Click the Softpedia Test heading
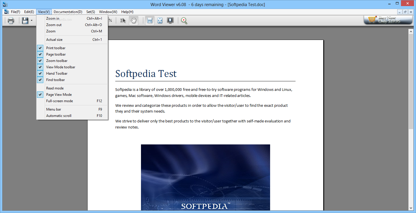Viewport: 416px width, 213px height. pyautogui.click(x=146, y=74)
